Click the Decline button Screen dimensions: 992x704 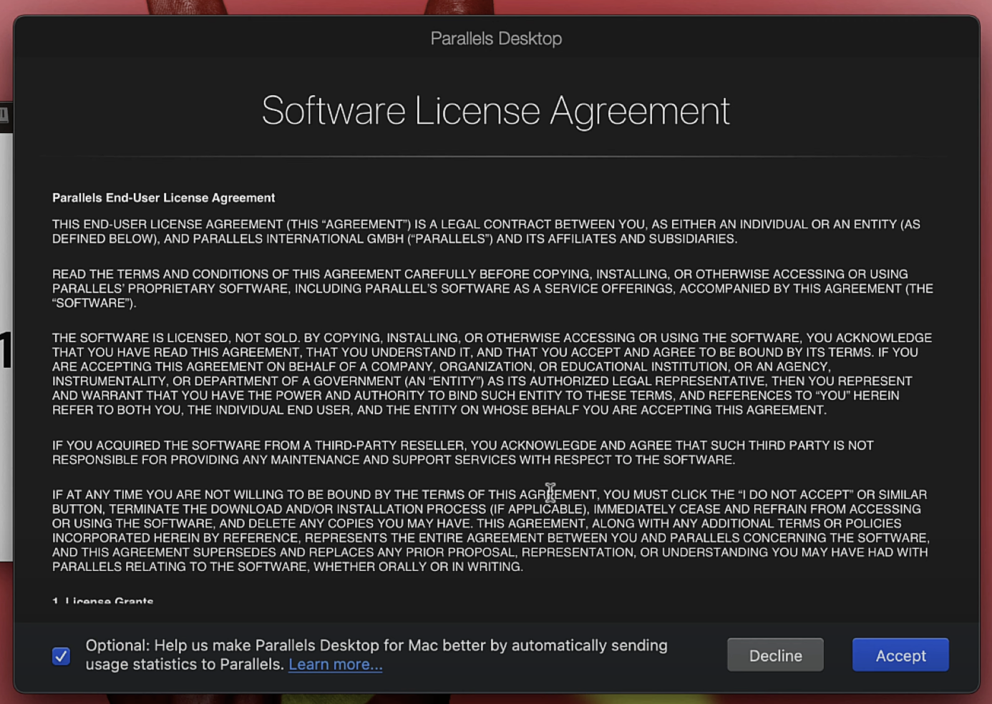point(775,655)
